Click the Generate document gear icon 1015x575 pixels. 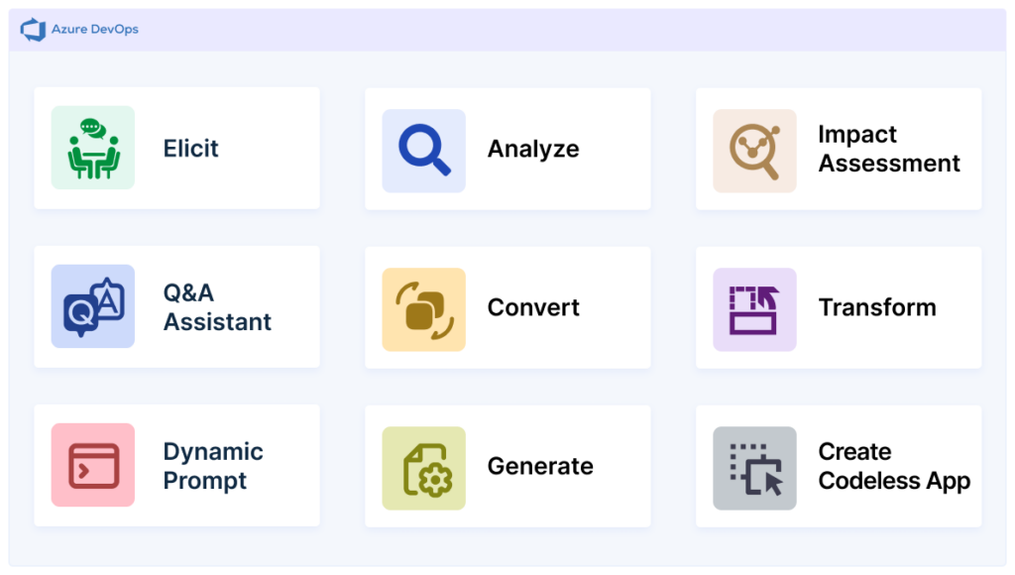(x=423, y=466)
